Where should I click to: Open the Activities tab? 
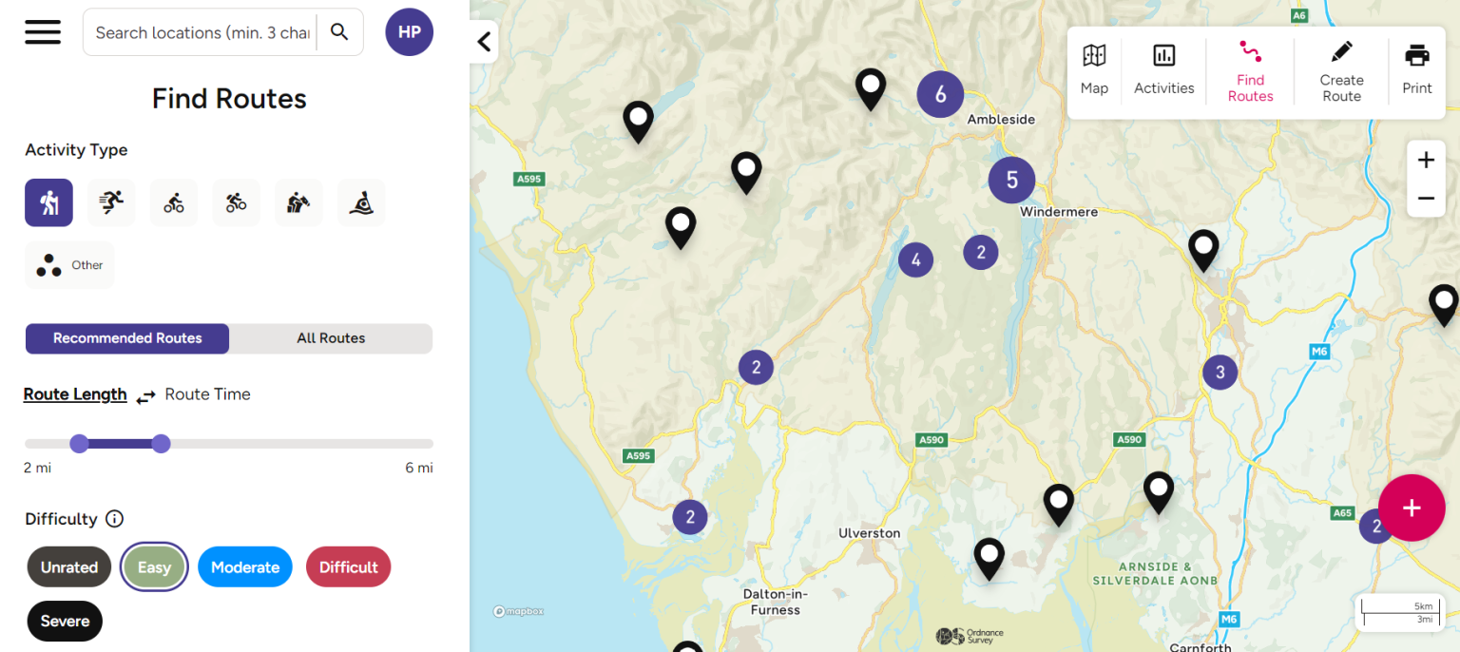1163,67
